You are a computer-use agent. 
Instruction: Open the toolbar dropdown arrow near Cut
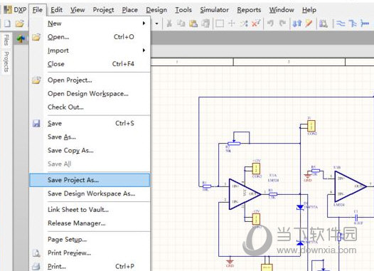point(156,23)
